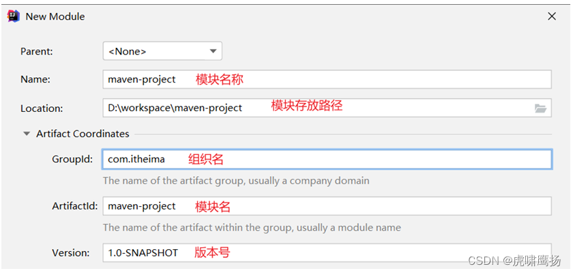Click the IntelliJ IDEA logo icon
Viewport: 571px width, 273px height.
(14, 16)
